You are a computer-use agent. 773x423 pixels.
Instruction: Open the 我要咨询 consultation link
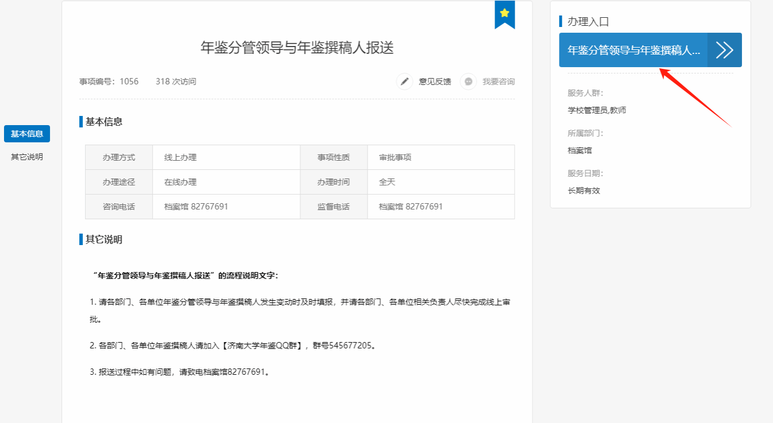[x=498, y=82]
